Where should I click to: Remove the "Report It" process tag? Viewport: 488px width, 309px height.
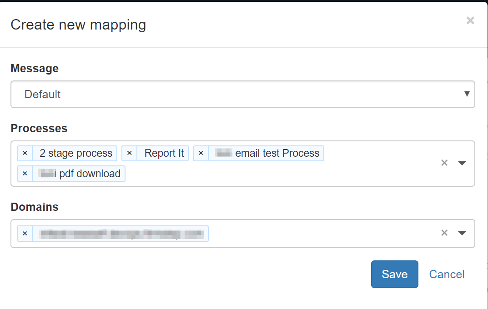tap(130, 153)
